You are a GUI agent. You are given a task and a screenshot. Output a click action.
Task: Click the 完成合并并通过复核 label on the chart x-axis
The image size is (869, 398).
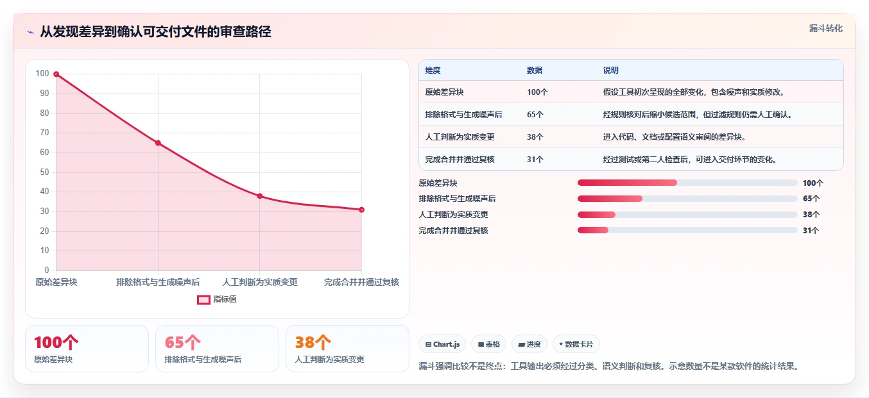[x=362, y=282]
